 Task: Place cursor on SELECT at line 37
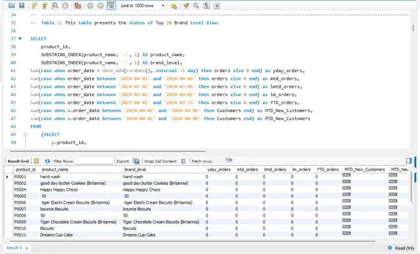(38, 39)
